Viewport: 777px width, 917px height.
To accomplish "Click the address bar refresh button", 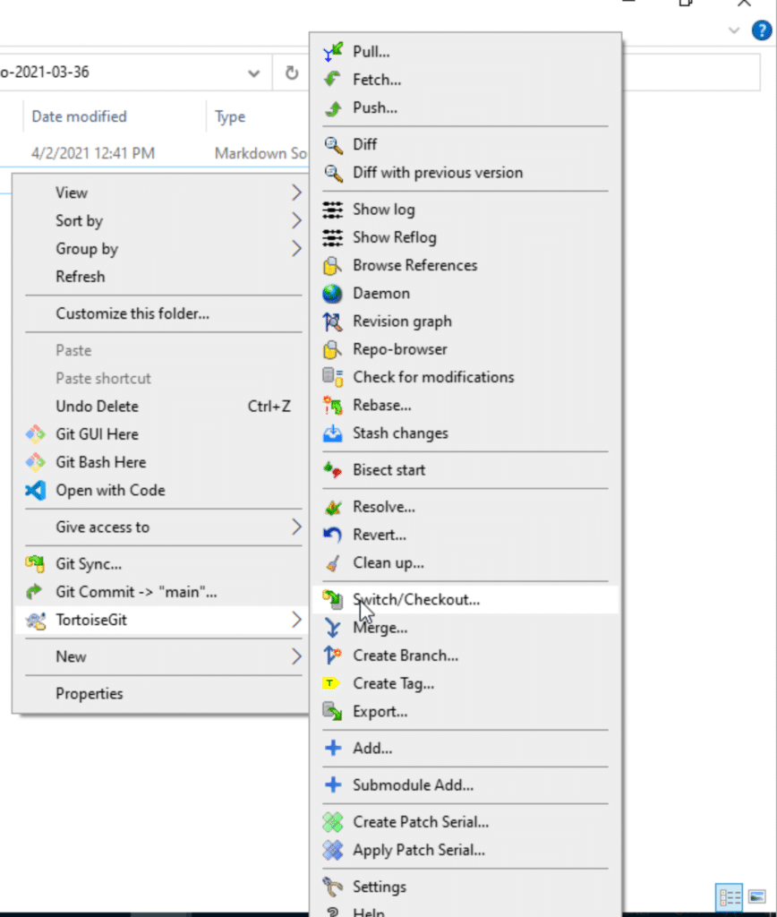I will coord(292,73).
